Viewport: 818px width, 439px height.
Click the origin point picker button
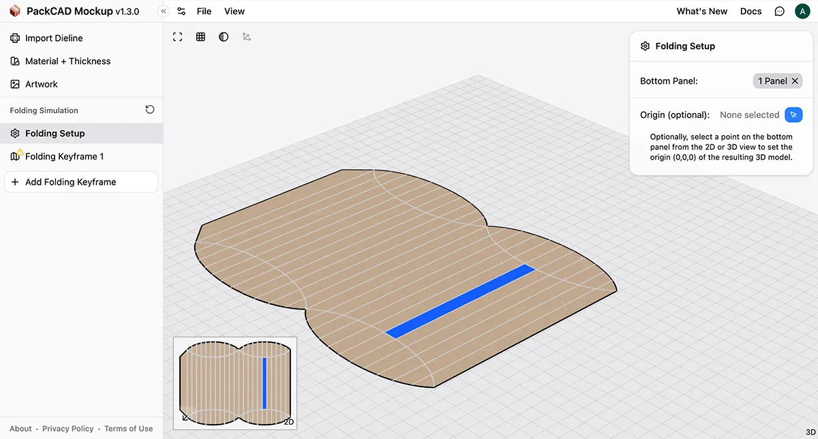pos(793,115)
